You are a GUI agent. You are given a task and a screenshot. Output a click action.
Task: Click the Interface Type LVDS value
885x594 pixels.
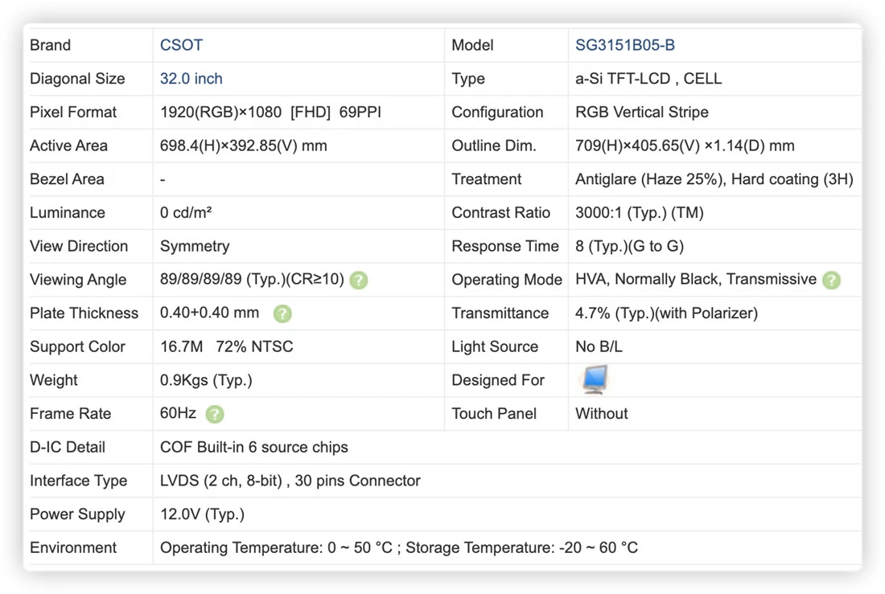pos(290,481)
